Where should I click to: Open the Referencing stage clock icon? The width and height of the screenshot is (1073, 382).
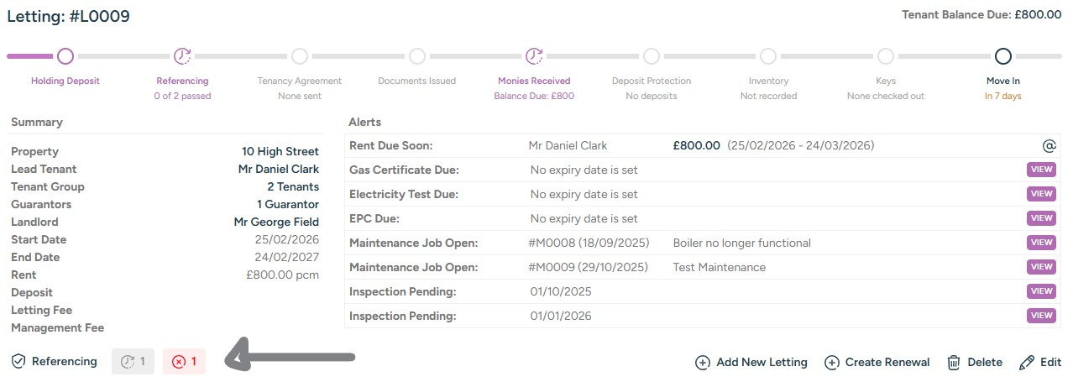(x=182, y=56)
